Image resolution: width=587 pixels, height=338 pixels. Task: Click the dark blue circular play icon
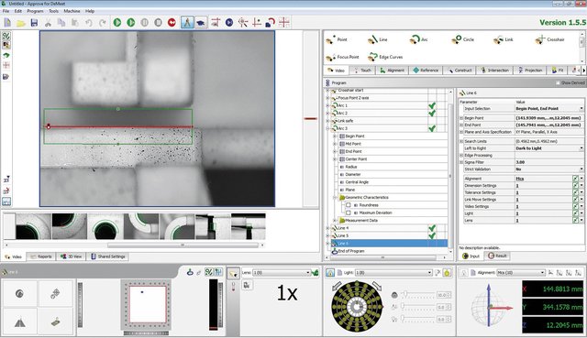[x=229, y=23]
